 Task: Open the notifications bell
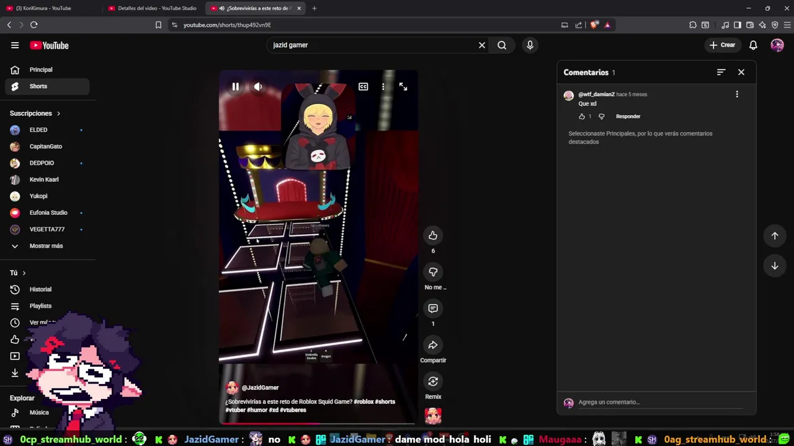[x=753, y=45]
